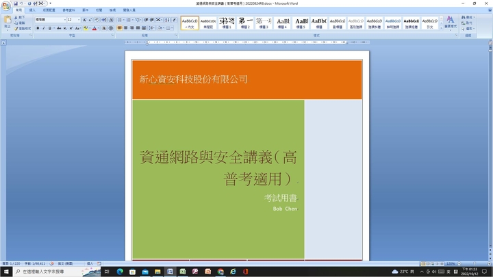Click the font color icon
Image resolution: width=493 pixels, height=277 pixels.
[94, 28]
